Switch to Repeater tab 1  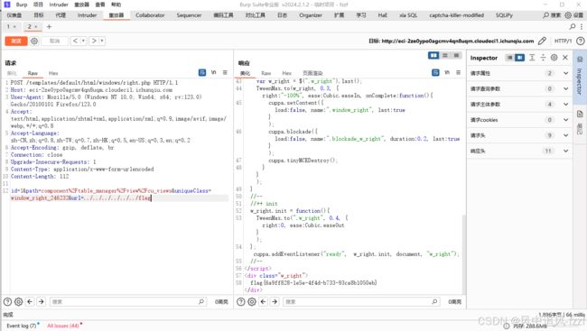click(8, 26)
